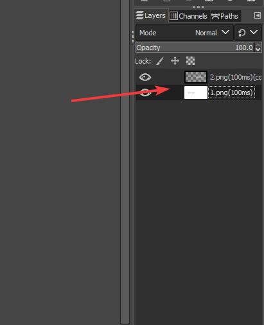Viewport: 264px width, 325px height.
Task: Decrease opacity with the down arrow
Action: coord(258,49)
